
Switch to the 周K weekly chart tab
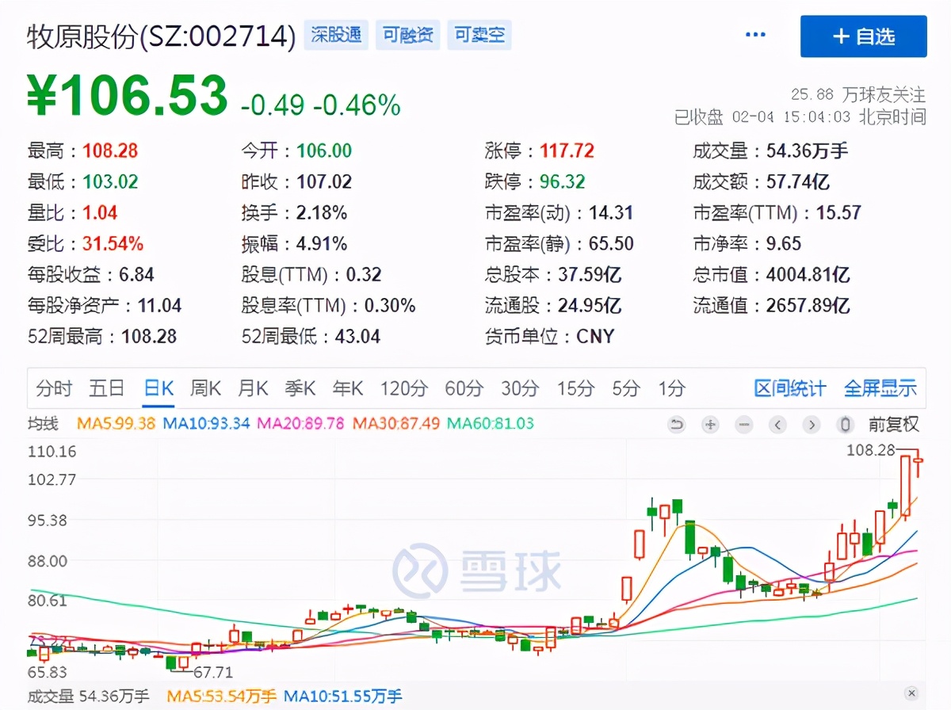point(205,388)
